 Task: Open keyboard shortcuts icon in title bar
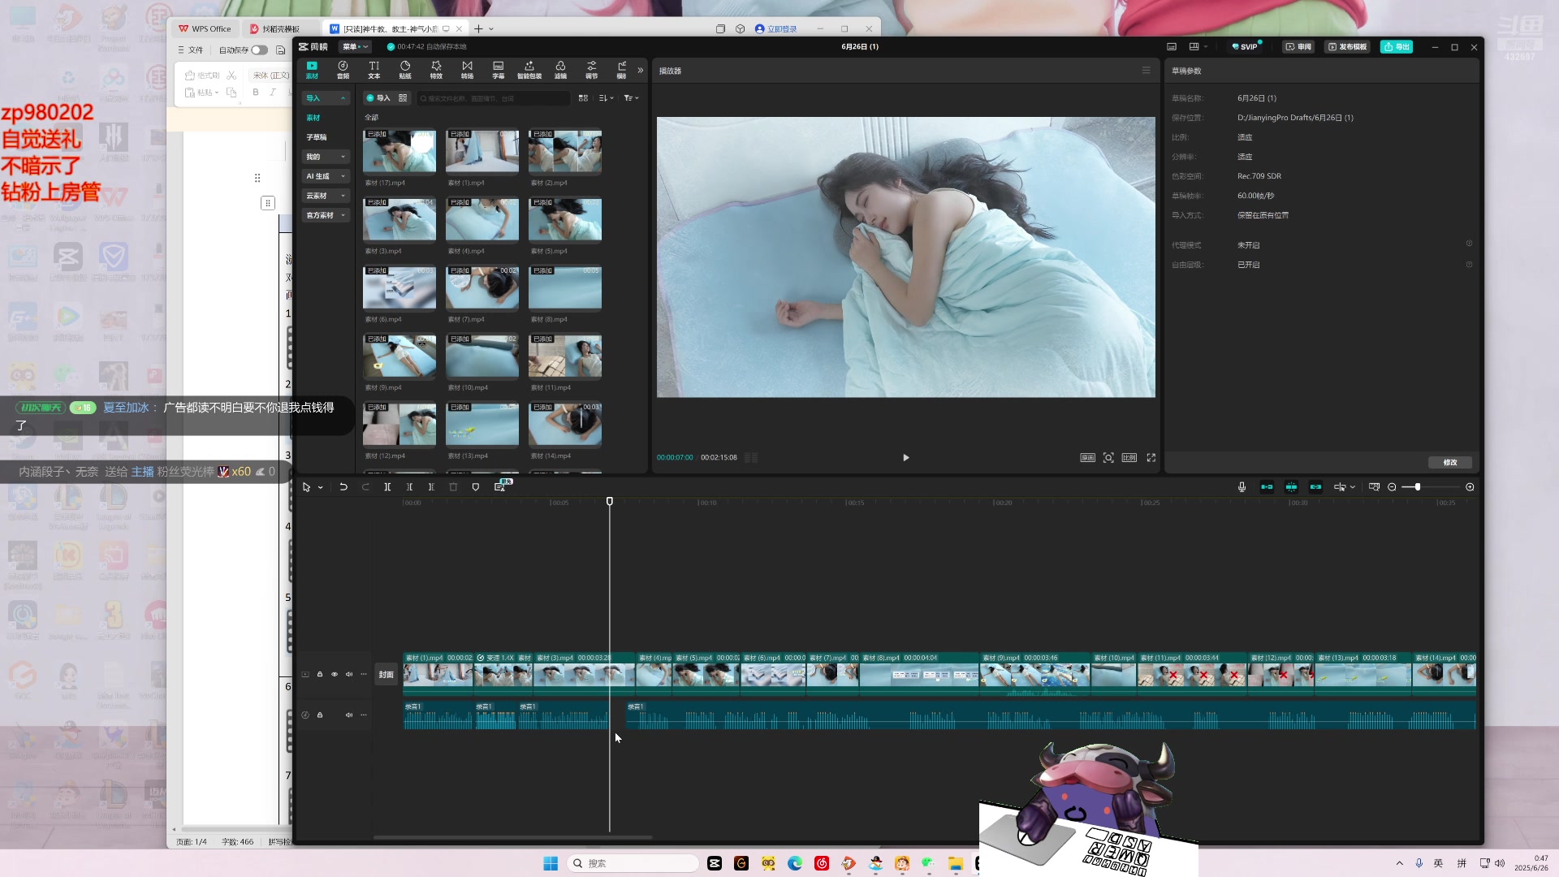pos(1172,47)
